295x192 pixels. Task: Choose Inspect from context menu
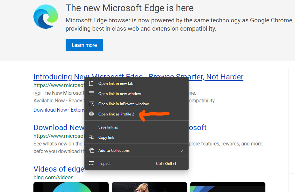(136, 163)
